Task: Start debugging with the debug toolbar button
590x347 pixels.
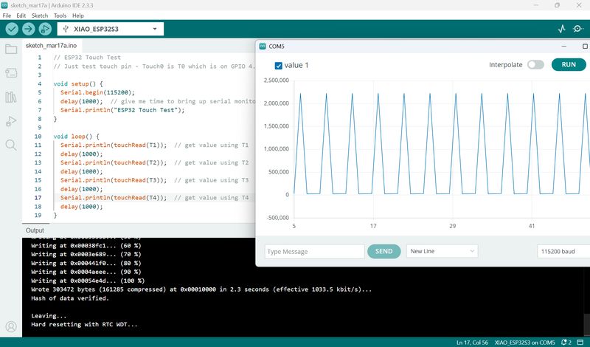Action: tap(45, 29)
